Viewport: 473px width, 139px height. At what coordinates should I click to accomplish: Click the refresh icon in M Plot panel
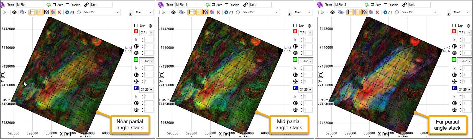coord(49,5)
